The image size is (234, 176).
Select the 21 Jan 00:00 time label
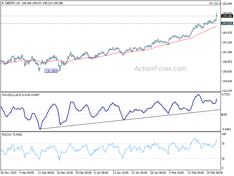click(140, 173)
